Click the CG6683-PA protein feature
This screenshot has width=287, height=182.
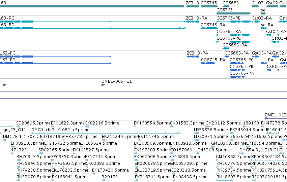pos(227,57)
